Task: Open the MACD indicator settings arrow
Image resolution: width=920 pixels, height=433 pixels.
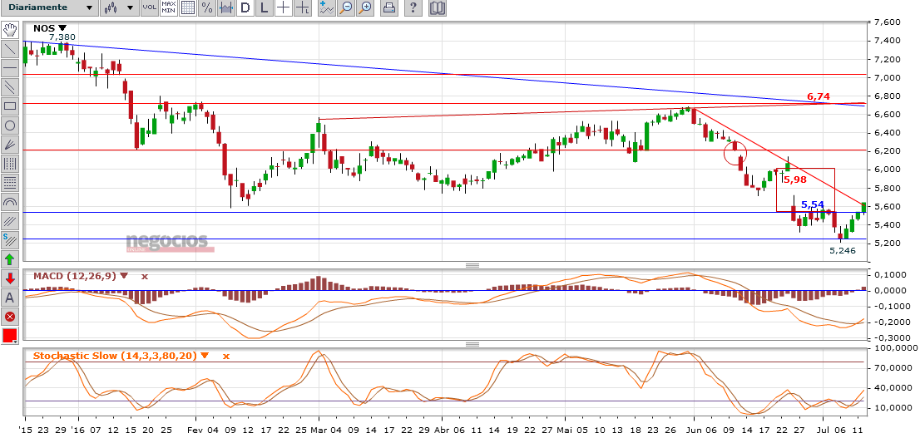Action: [125, 276]
